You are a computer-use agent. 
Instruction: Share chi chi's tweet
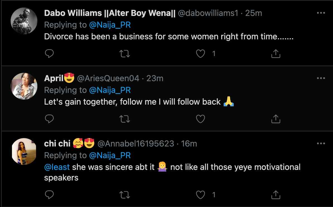(x=276, y=195)
